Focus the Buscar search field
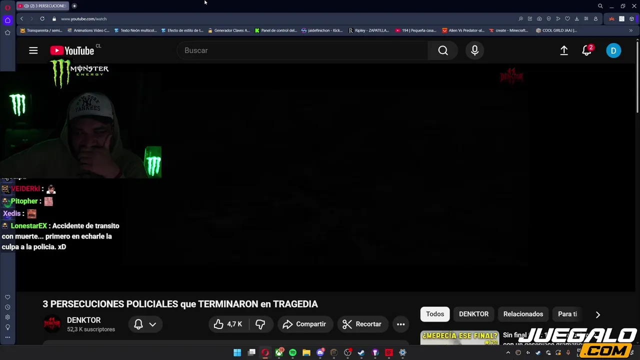Image resolution: width=640 pixels, height=360 pixels. 302,50
